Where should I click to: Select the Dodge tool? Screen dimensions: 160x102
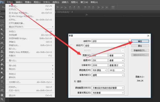click(x=2, y=73)
